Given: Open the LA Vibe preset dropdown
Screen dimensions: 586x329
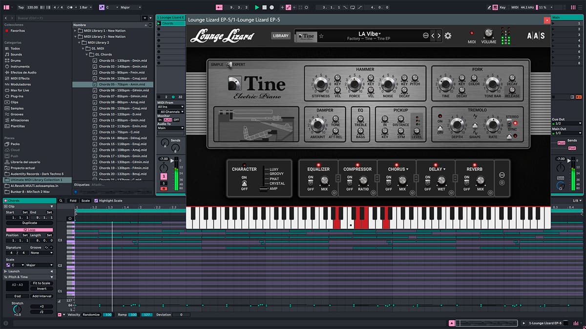Looking at the screenshot, I should pos(370,34).
